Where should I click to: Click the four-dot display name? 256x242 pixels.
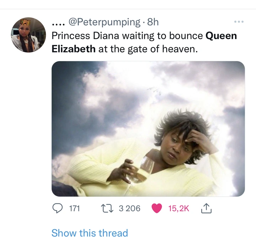pos(57,24)
